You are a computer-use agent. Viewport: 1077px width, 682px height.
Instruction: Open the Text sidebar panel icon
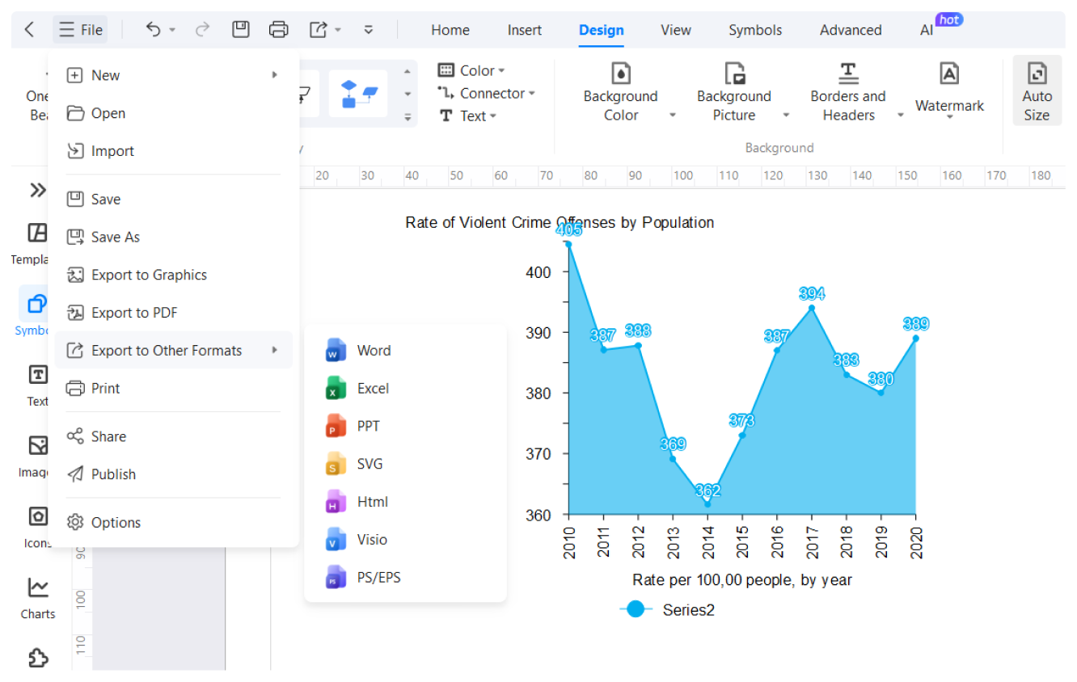point(37,375)
